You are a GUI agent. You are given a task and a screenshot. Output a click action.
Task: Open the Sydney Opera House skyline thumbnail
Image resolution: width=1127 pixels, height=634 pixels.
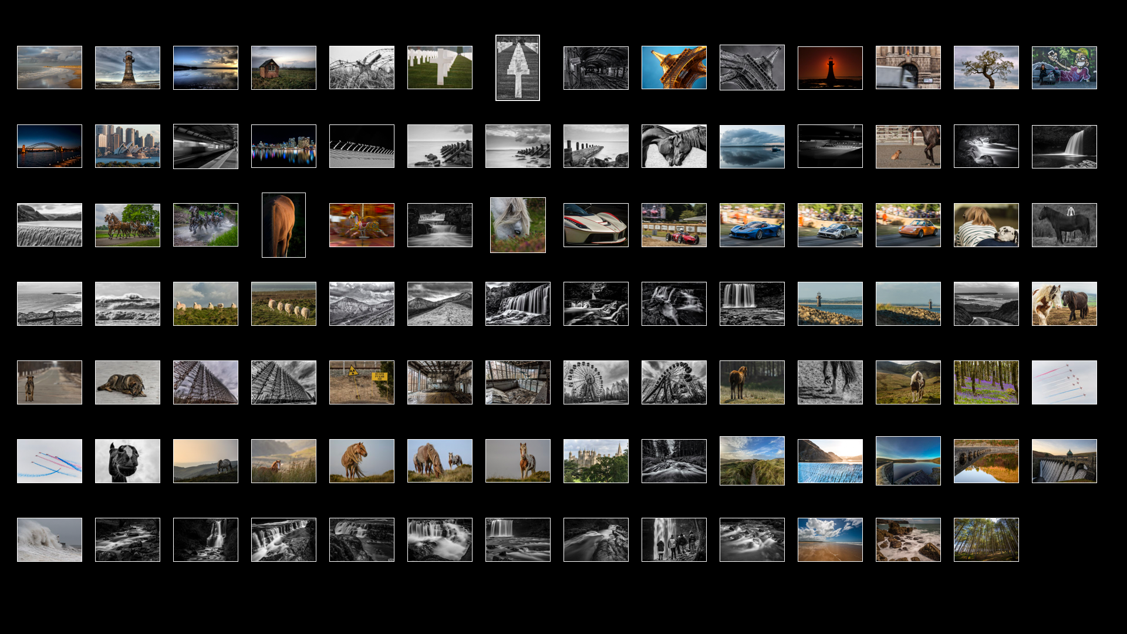click(127, 146)
